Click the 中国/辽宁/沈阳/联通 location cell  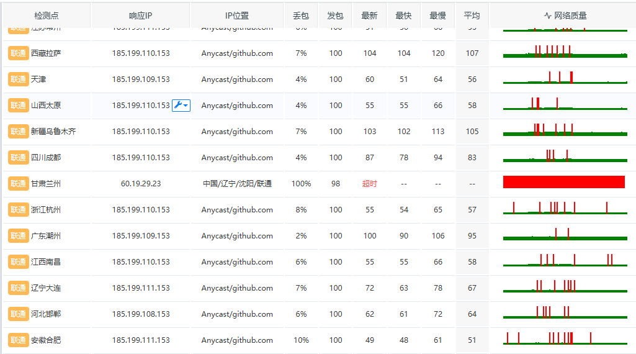[x=237, y=184]
